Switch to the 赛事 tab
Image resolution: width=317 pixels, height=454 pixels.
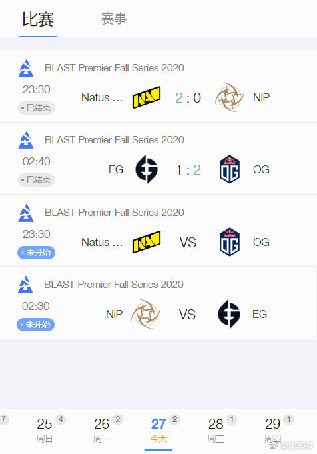(x=114, y=19)
